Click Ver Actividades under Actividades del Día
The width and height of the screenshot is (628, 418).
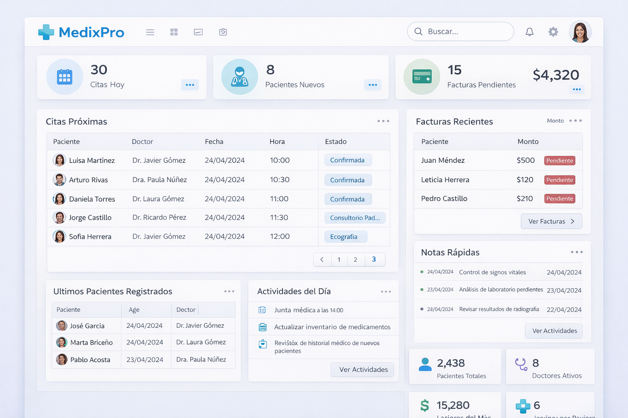(x=362, y=369)
